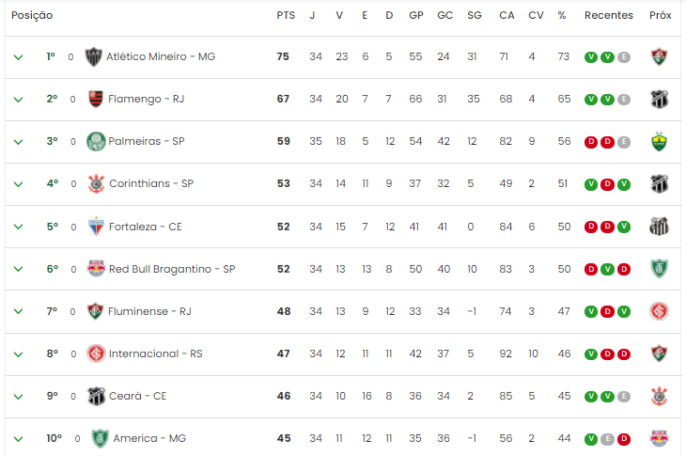Image resolution: width=686 pixels, height=456 pixels.
Task: Click the Corinthians club crest
Action: 96,183
